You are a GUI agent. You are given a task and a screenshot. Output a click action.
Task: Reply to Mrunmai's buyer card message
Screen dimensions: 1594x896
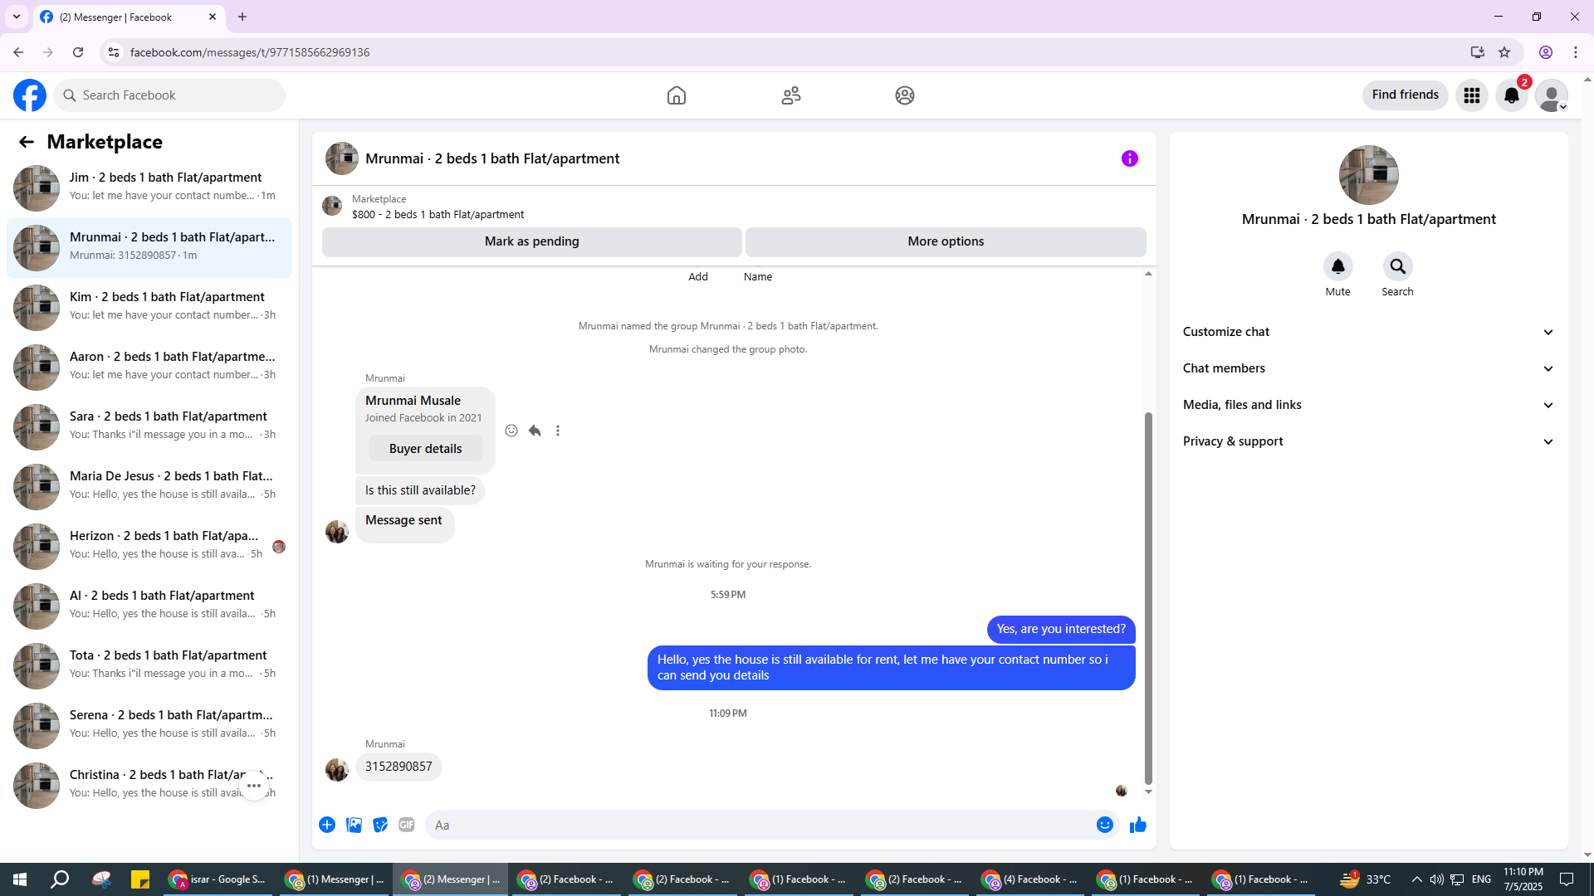(x=535, y=431)
